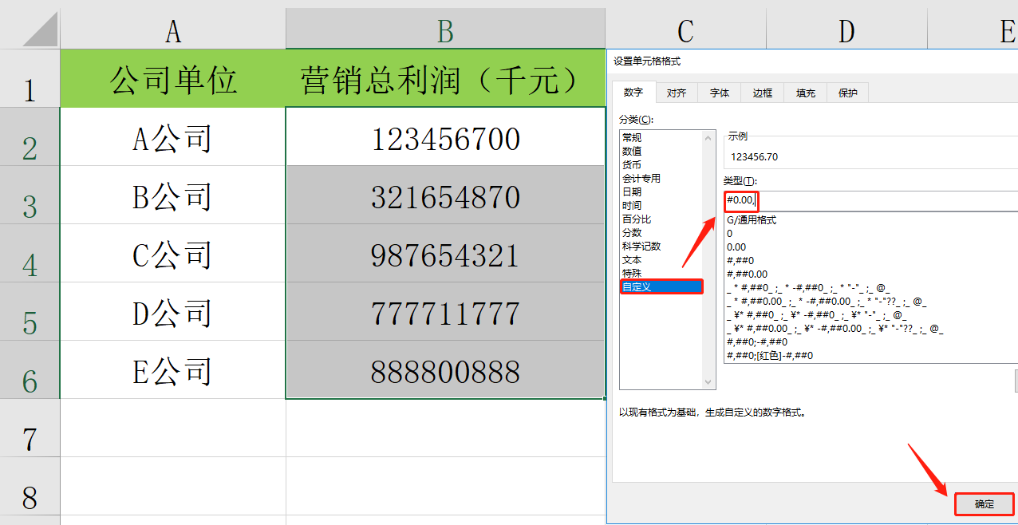
Task: Select column D header
Action: coord(846,30)
